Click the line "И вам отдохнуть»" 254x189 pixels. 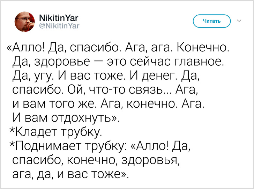point(66,118)
